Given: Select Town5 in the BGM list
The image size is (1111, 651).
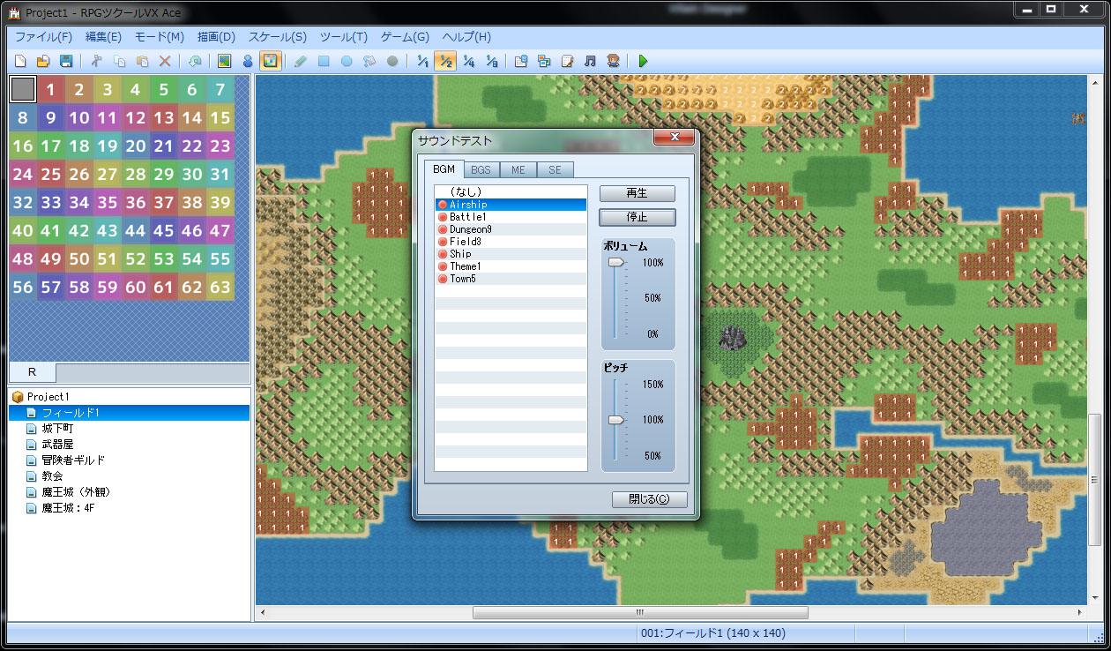Looking at the screenshot, I should point(511,279).
